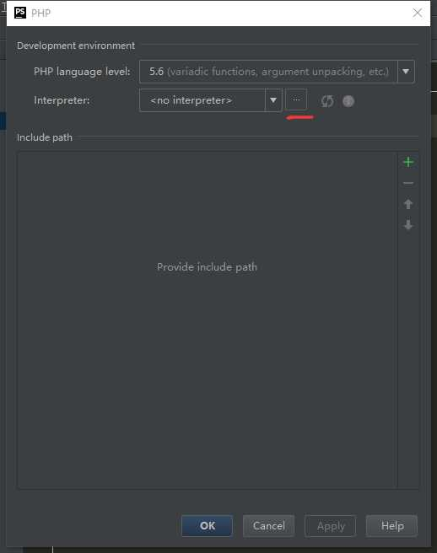437x553 pixels.
Task: Show interpreter info round icon
Action: 348,101
